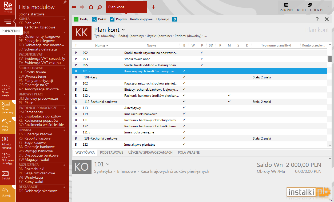
Task: Open Kursy walut sidebar icon
Action: point(6,124)
